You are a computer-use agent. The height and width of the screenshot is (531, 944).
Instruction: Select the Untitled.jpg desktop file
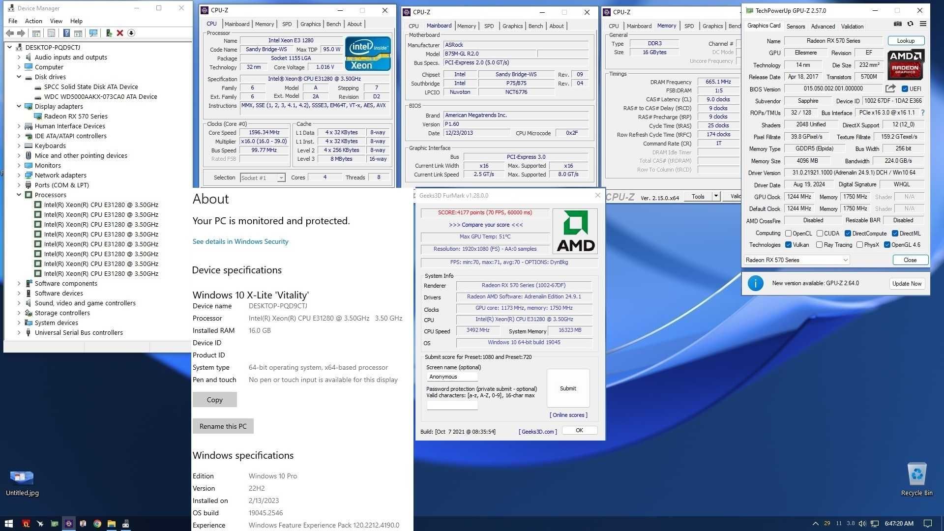(x=22, y=482)
